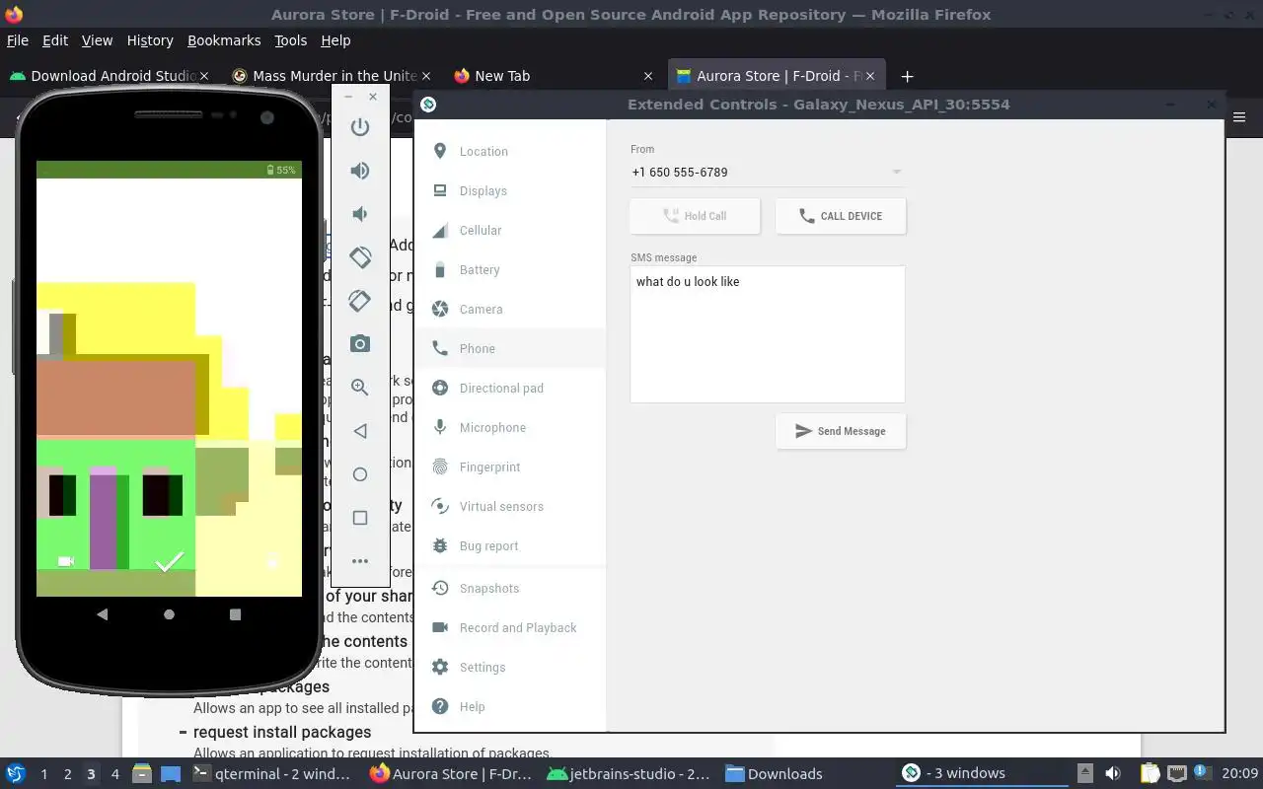Open the Firefox Bookmarks menu
The image size is (1263, 789).
tap(224, 40)
